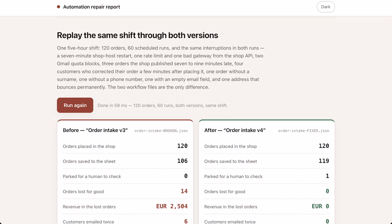Click the Before — "Order intake v3" heading
This screenshot has height=224, width=392.
click(x=95, y=130)
